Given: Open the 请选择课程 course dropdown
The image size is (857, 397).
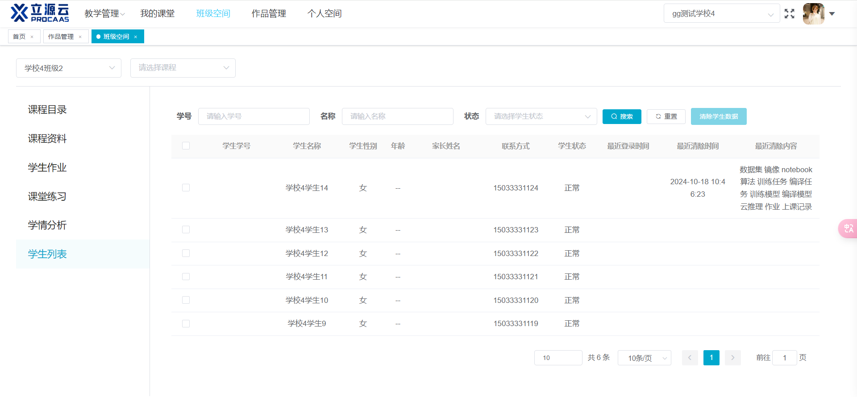Looking at the screenshot, I should click(x=183, y=68).
